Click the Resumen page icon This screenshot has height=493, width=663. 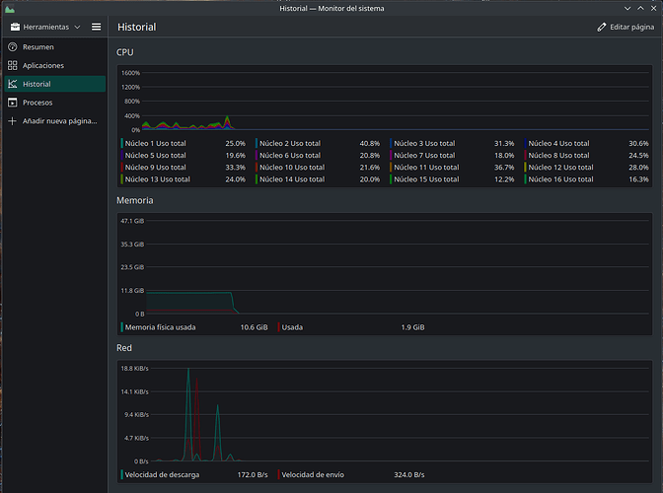coord(13,47)
